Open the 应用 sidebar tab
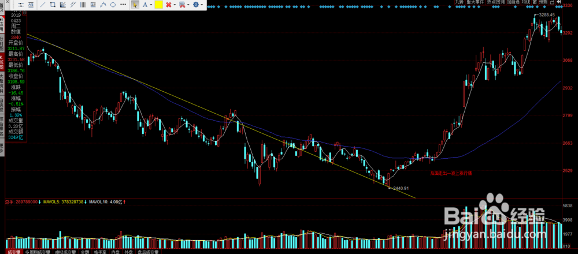 tap(2, 24)
